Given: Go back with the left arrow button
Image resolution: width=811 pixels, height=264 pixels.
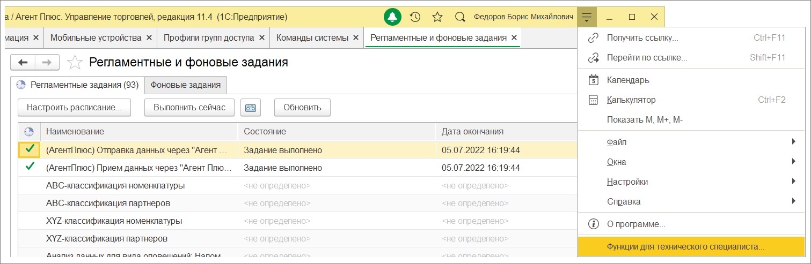Looking at the screenshot, I should pyautogui.click(x=23, y=62).
